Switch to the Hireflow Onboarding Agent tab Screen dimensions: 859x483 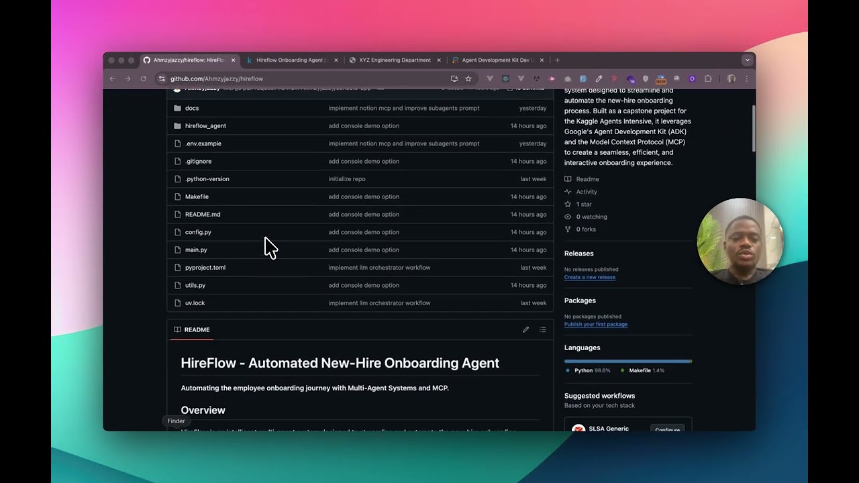pyautogui.click(x=292, y=60)
